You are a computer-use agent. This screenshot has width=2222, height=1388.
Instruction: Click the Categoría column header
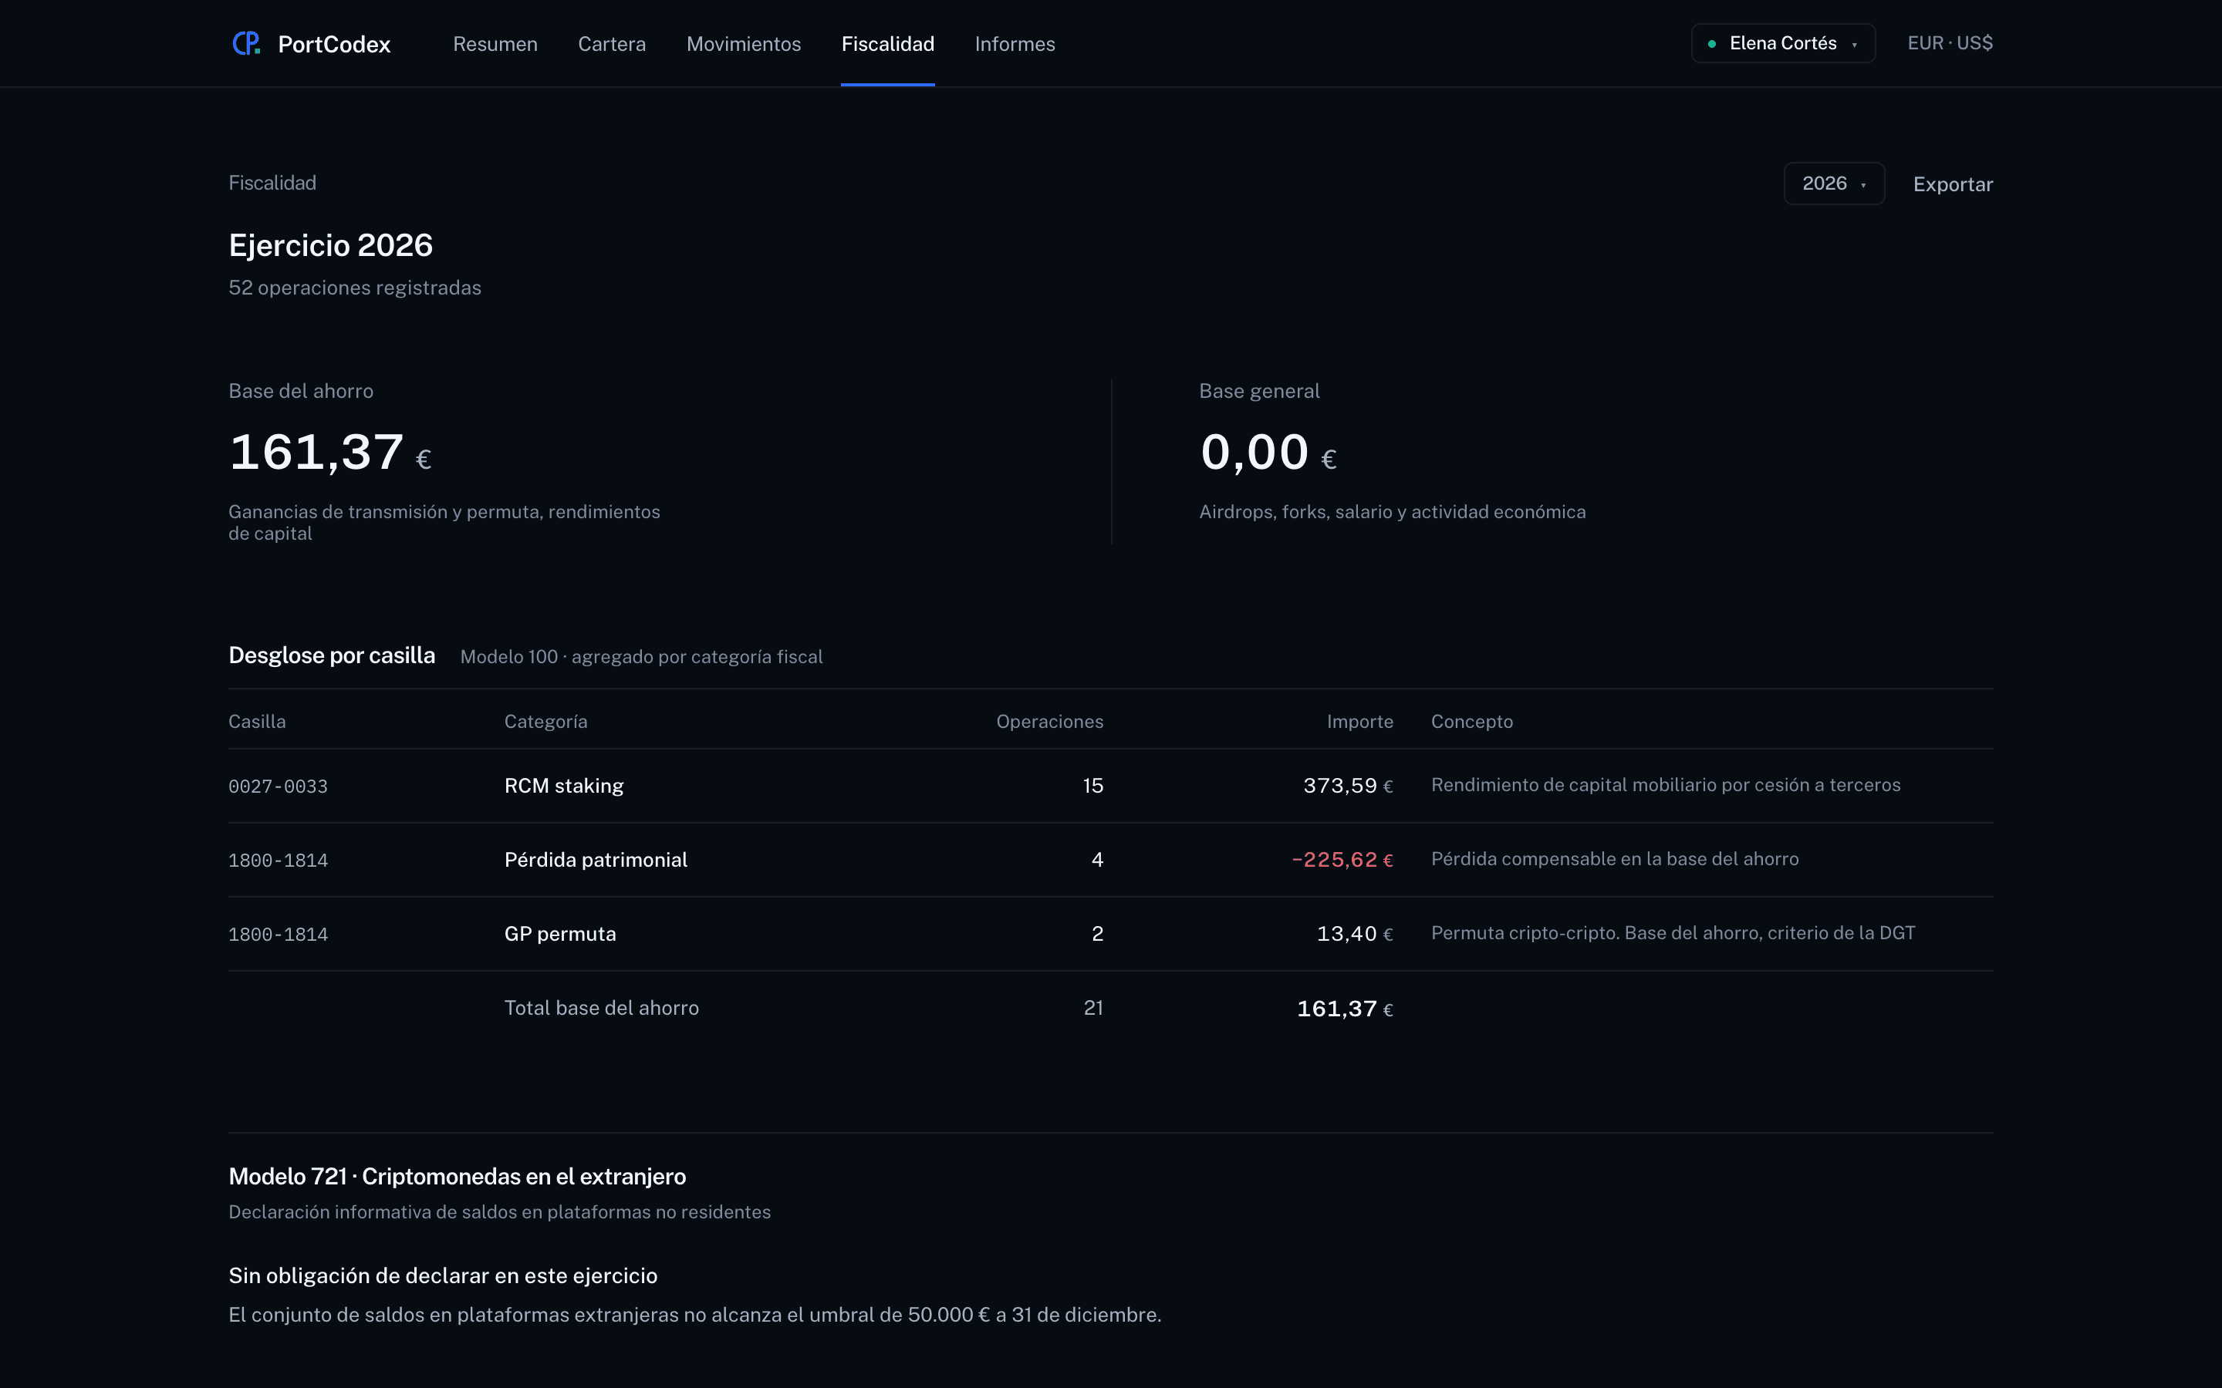click(x=545, y=722)
